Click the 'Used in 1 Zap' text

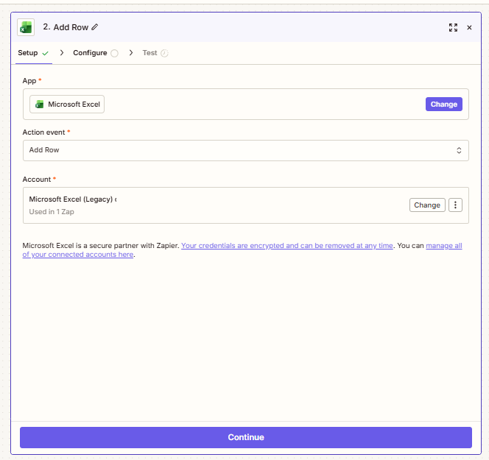(52, 212)
